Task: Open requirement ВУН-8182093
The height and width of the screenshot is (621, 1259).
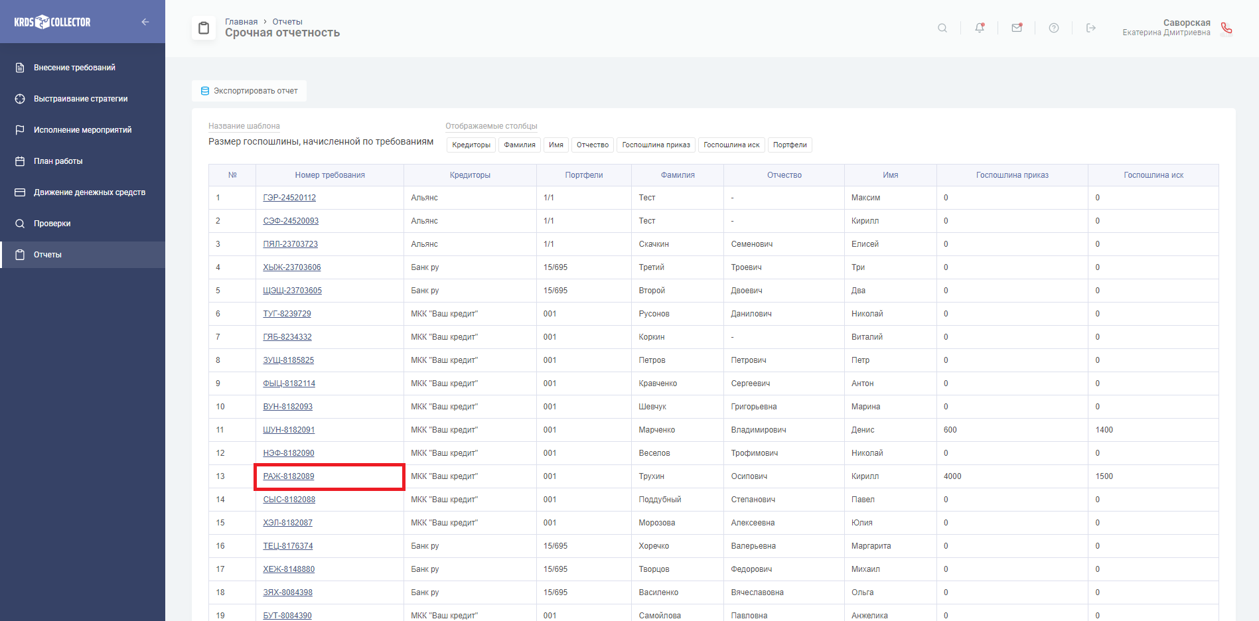Action: 288,407
